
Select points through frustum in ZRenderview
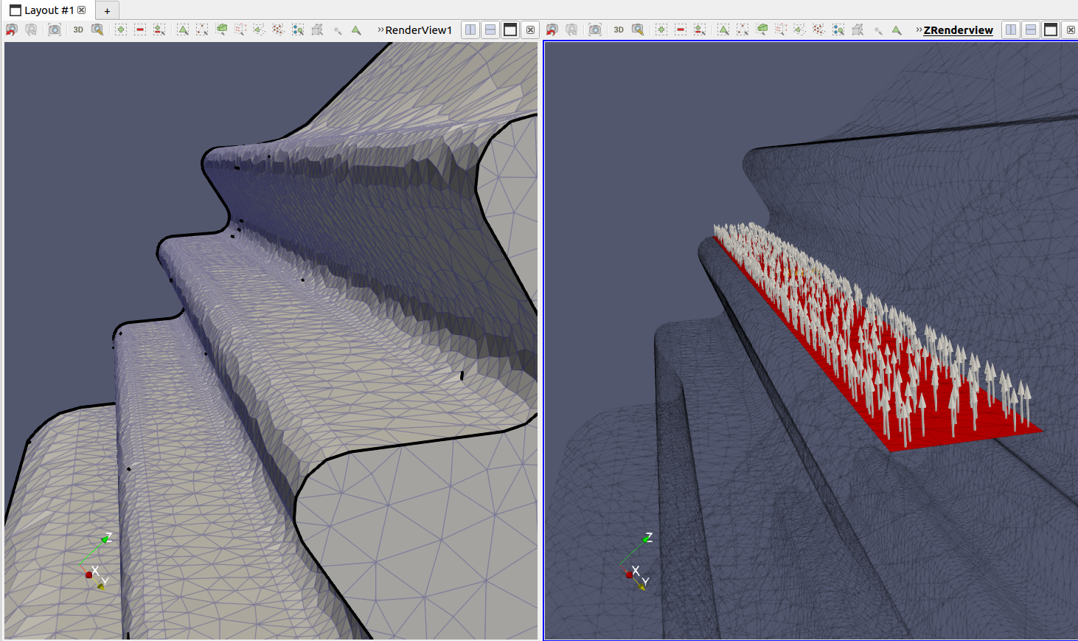[781, 30]
